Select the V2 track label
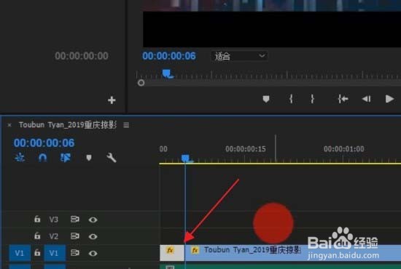The height and width of the screenshot is (269, 401). 54,236
